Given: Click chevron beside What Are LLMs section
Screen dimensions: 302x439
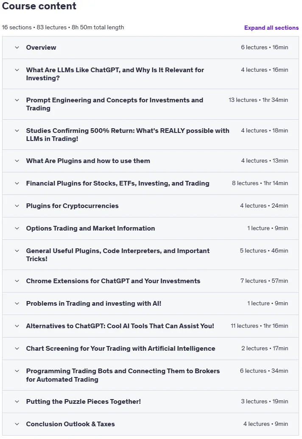Looking at the screenshot, I should tap(17, 70).
